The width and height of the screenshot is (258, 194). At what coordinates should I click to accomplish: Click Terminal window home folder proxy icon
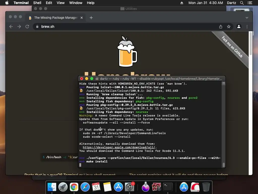(97, 79)
